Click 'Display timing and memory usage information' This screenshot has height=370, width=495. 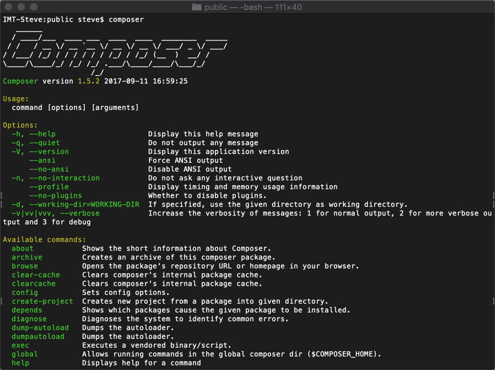click(x=243, y=187)
